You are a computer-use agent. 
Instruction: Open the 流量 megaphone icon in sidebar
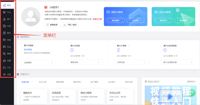(x=4, y=61)
